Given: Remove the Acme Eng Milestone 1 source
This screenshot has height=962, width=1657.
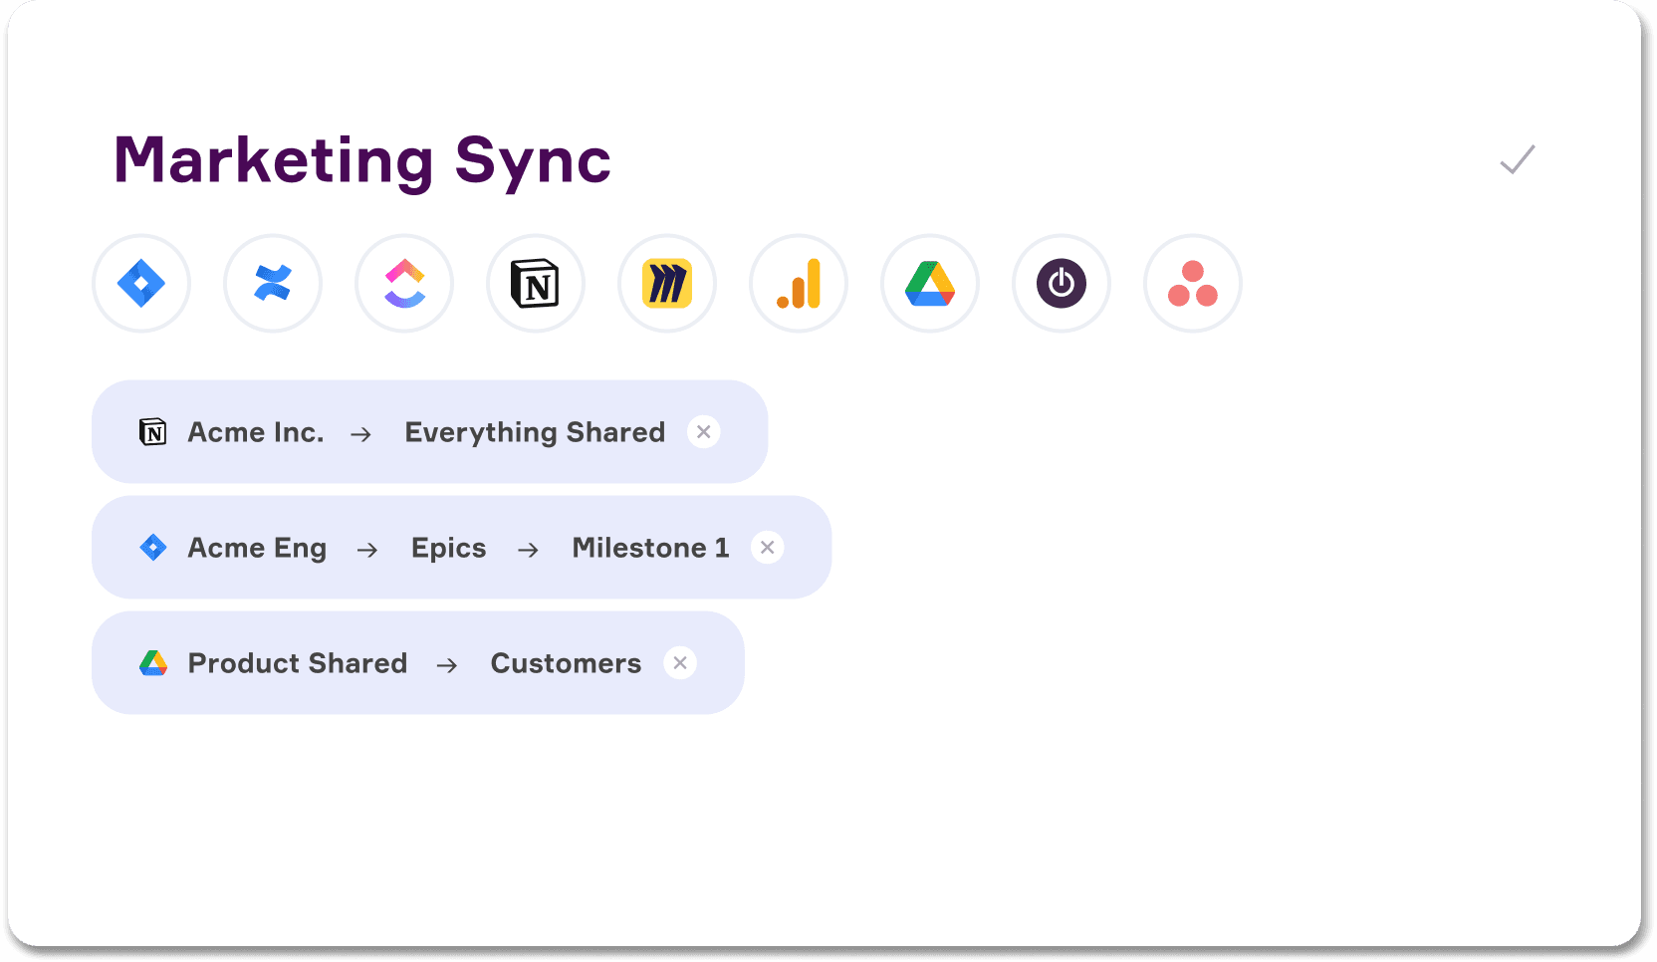Looking at the screenshot, I should tap(768, 548).
